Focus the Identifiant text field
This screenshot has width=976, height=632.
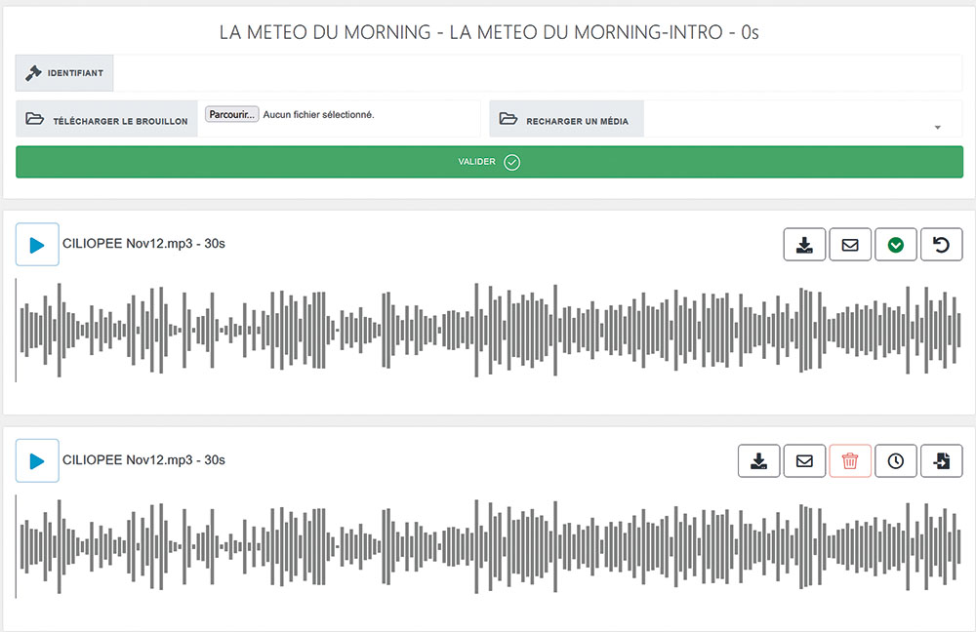click(x=537, y=73)
